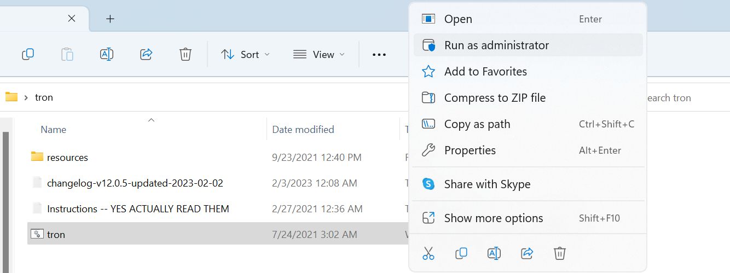Expand the View dropdown menu
Viewport: 730px width, 273px height.
319,54
